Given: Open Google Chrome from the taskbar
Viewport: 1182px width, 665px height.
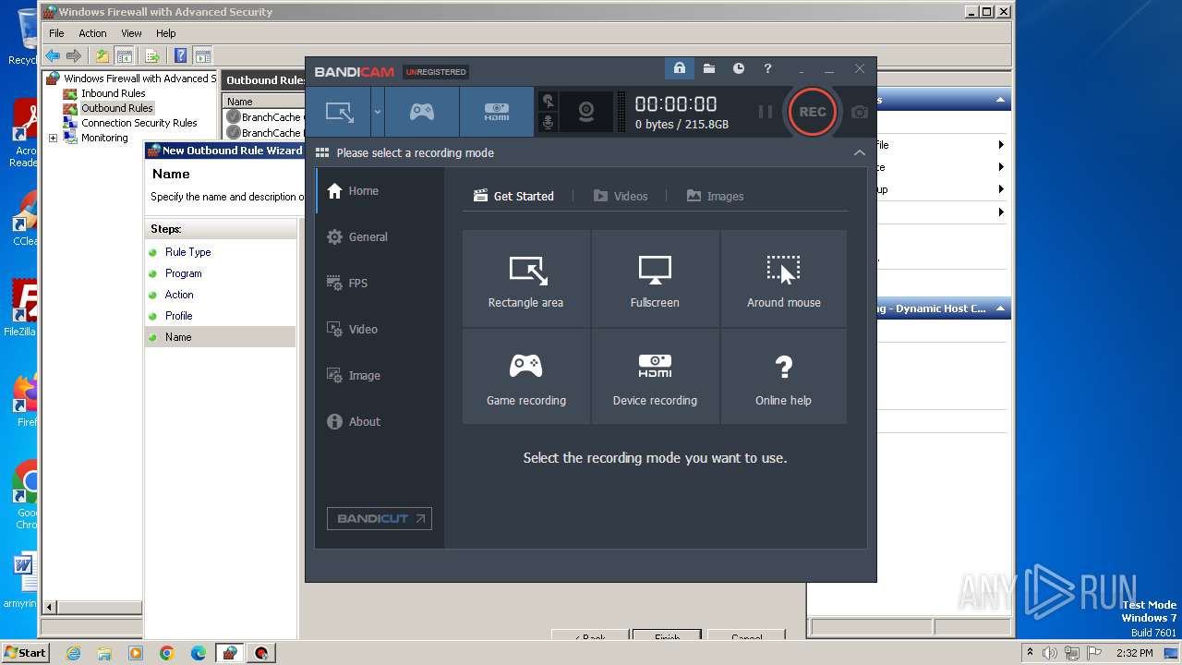Looking at the screenshot, I should coord(166,653).
